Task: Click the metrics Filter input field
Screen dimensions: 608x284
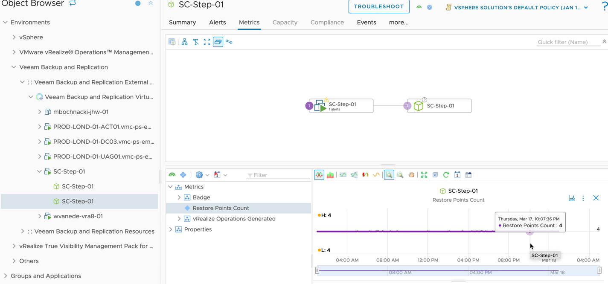Action: coord(278,175)
